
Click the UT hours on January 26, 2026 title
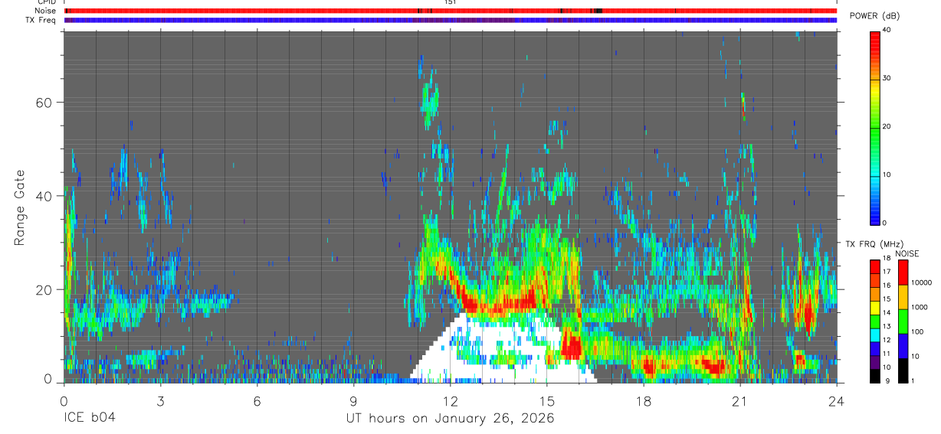[451, 418]
